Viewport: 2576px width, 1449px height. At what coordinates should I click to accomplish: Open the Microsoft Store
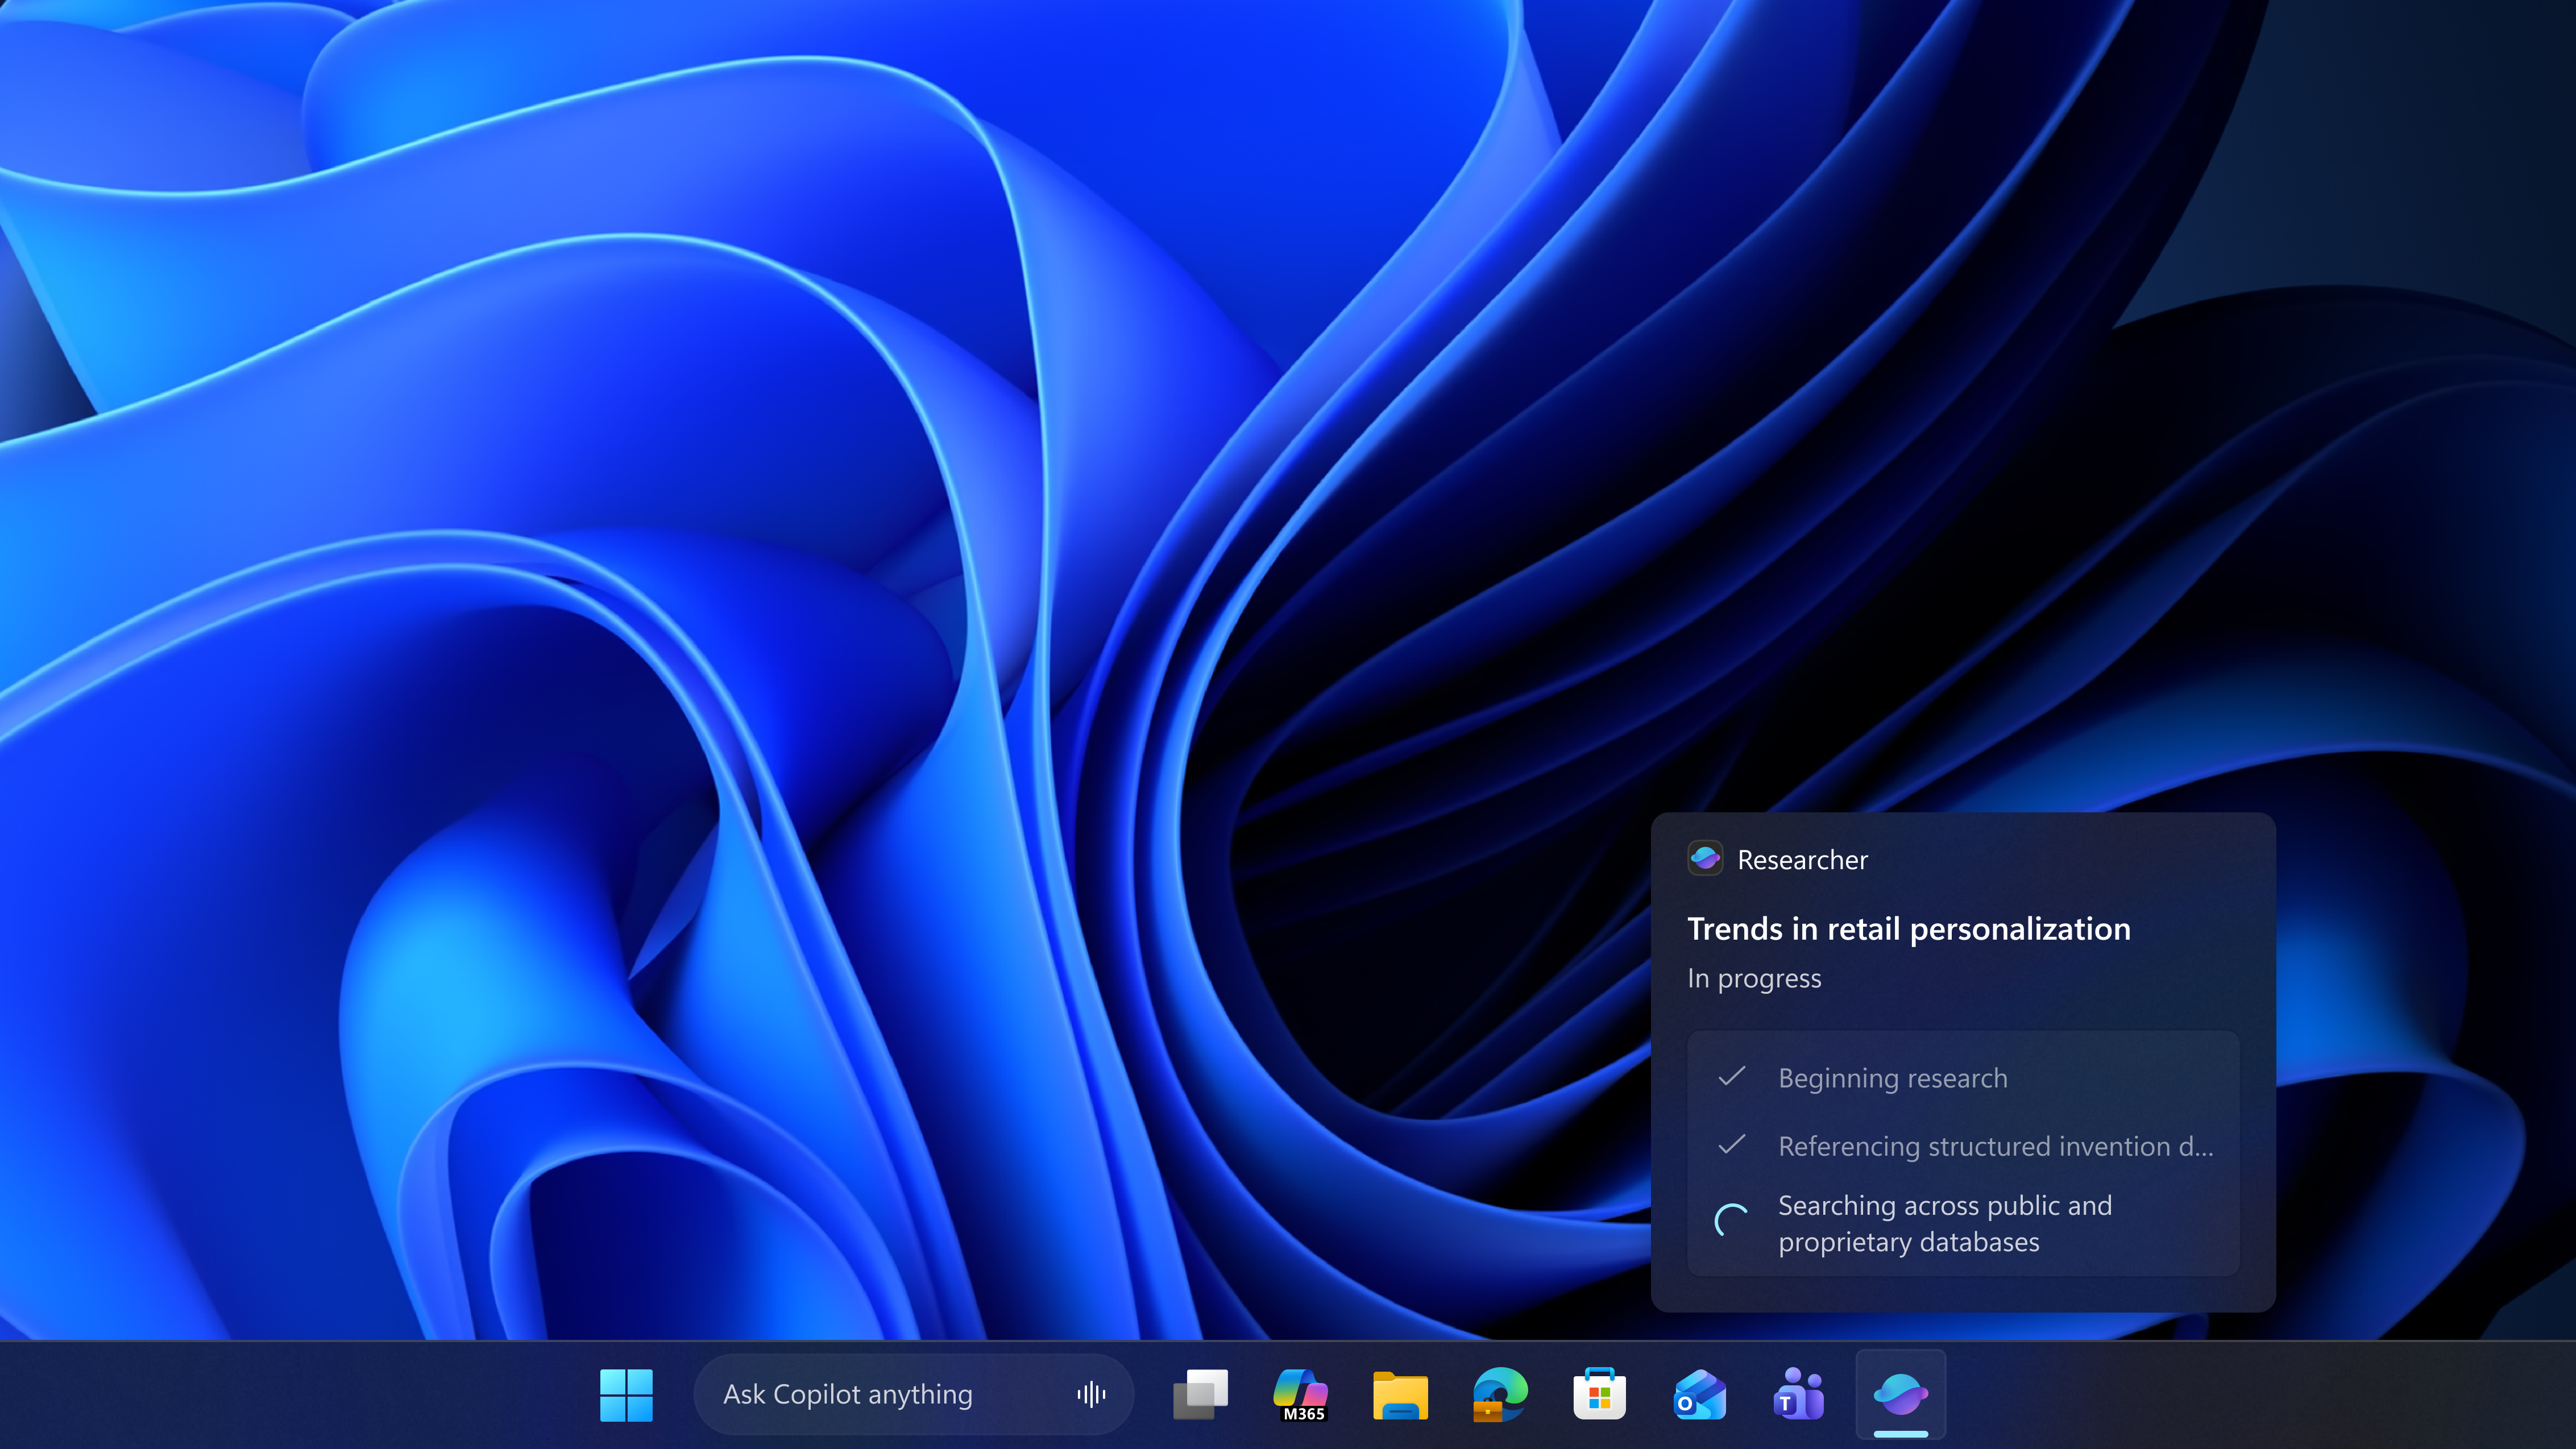tap(1598, 1393)
